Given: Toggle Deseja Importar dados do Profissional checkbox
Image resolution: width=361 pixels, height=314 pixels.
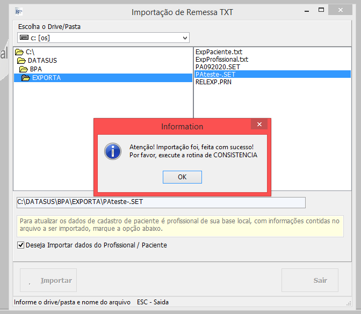Looking at the screenshot, I should [21, 245].
